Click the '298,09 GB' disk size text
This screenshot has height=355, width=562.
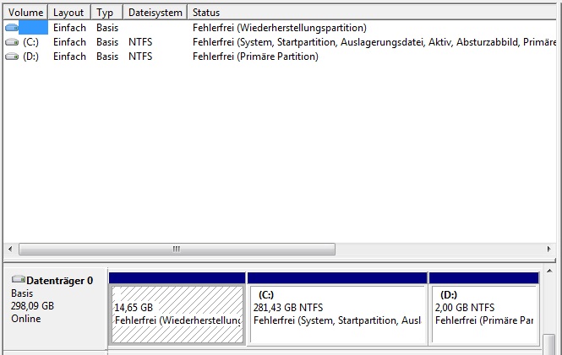pos(32,306)
